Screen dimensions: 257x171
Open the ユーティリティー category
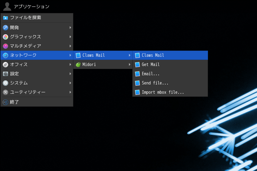(x=37, y=92)
